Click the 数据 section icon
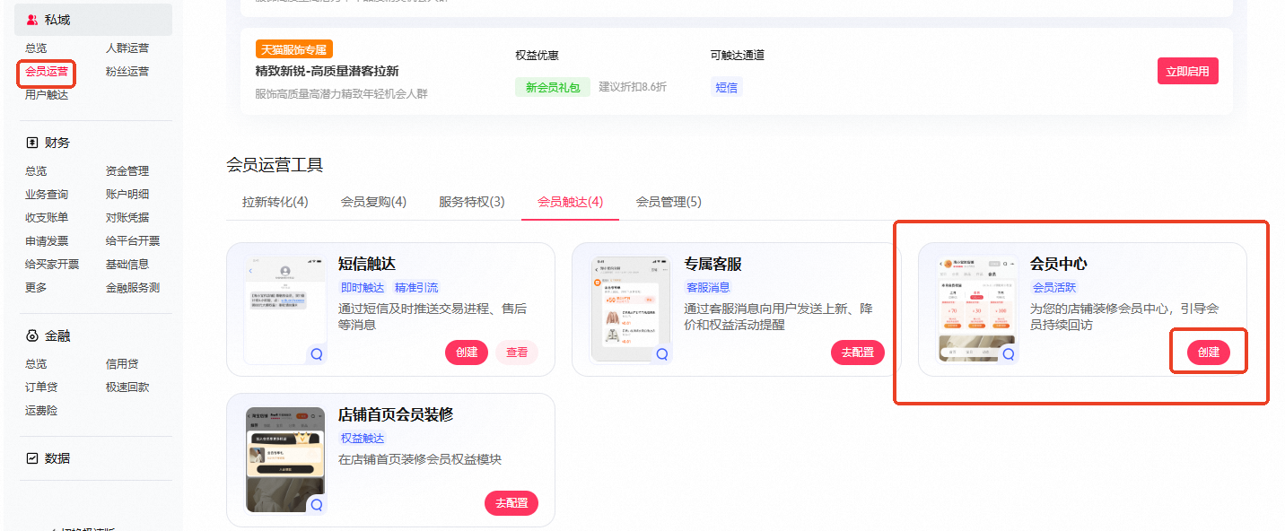 pos(32,458)
